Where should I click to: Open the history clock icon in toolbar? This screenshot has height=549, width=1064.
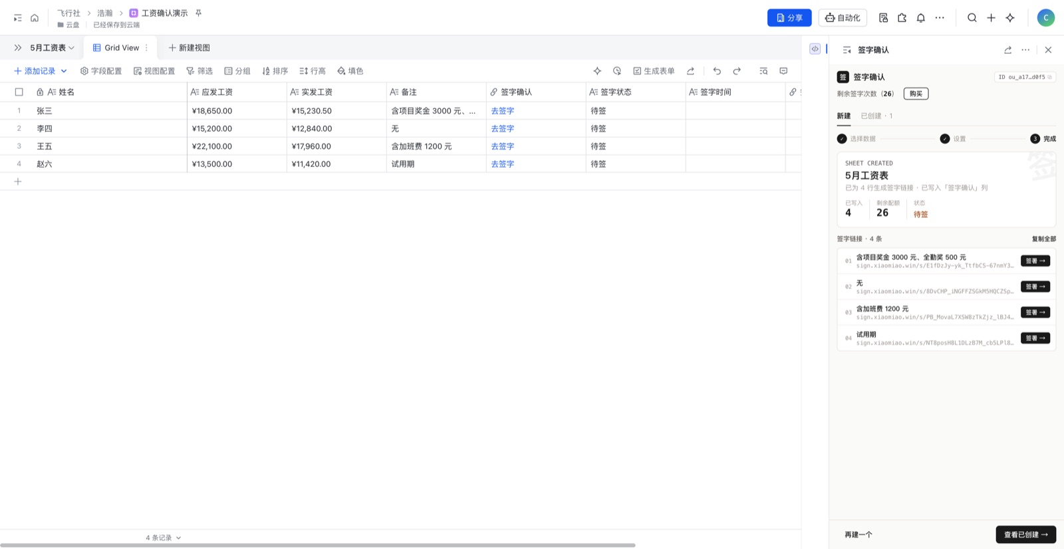pos(617,71)
